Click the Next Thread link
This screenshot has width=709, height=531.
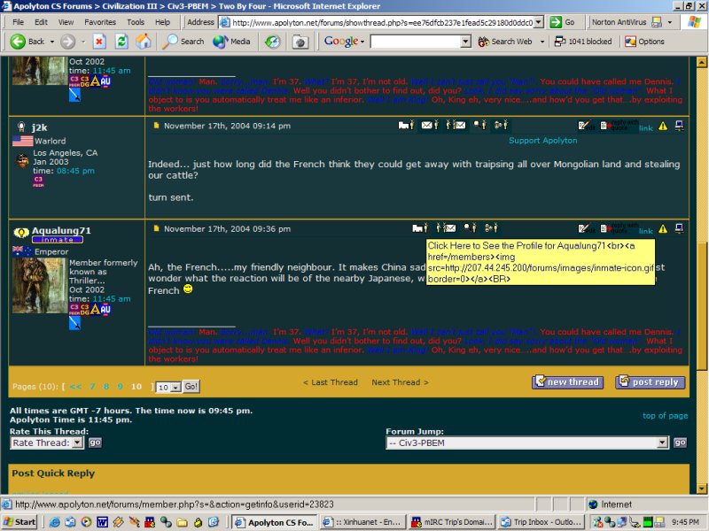tap(400, 382)
